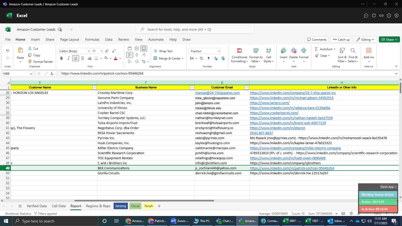Click the Search for tools search box
Viewport: 402px width, 226px height.
[195, 29]
